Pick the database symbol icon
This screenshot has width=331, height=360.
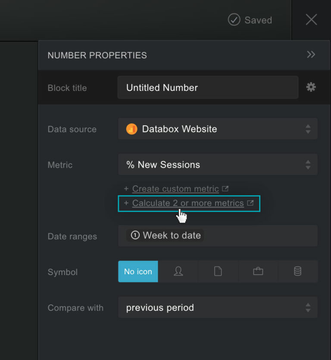tap(298, 272)
